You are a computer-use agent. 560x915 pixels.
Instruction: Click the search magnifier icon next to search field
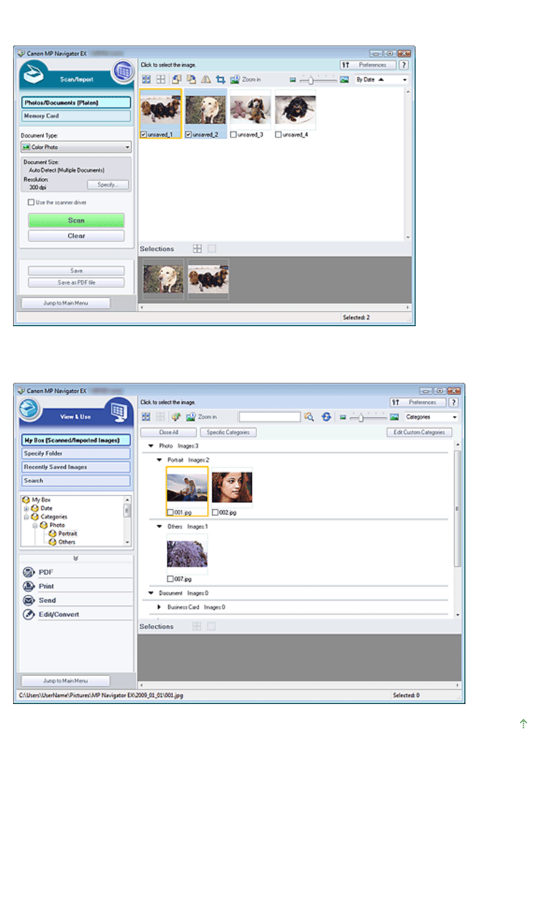pyautogui.click(x=309, y=417)
